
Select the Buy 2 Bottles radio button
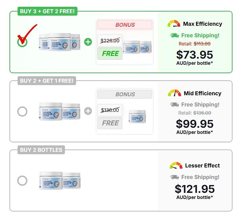point(22,180)
